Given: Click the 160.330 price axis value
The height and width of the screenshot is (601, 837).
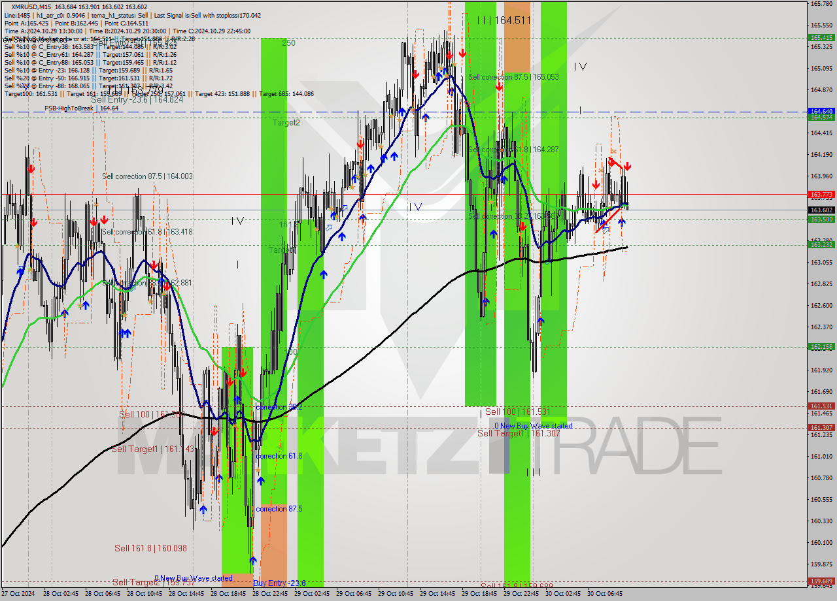Looking at the screenshot, I should point(821,521).
